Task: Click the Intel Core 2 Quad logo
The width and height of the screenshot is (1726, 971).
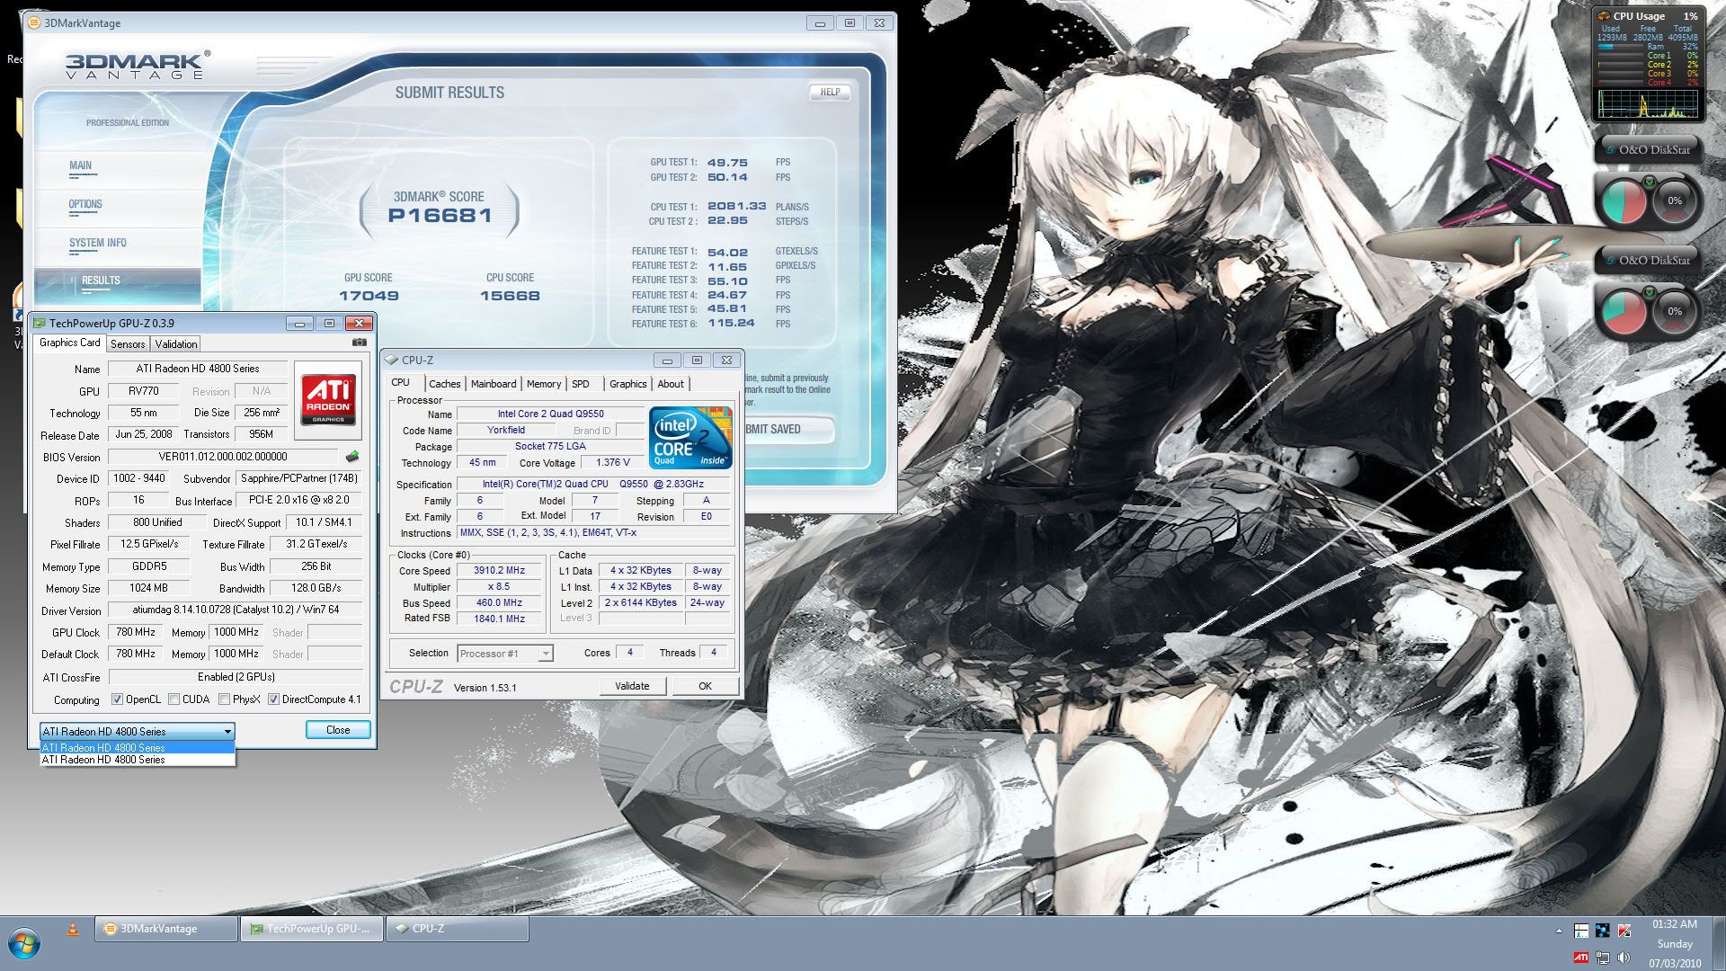Action: (690, 438)
